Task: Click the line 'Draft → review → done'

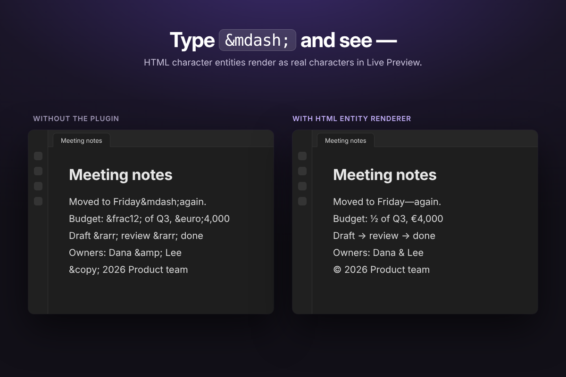Action: 384,236
